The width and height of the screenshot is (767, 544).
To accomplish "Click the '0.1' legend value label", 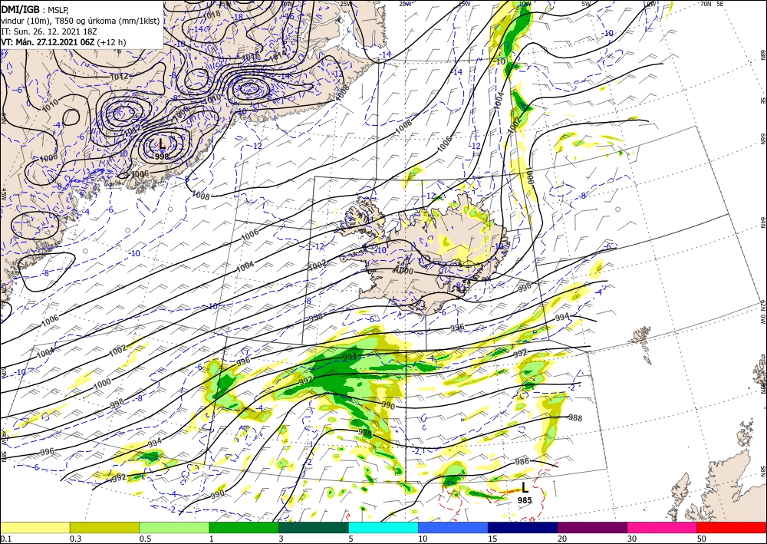I will pos(5,539).
